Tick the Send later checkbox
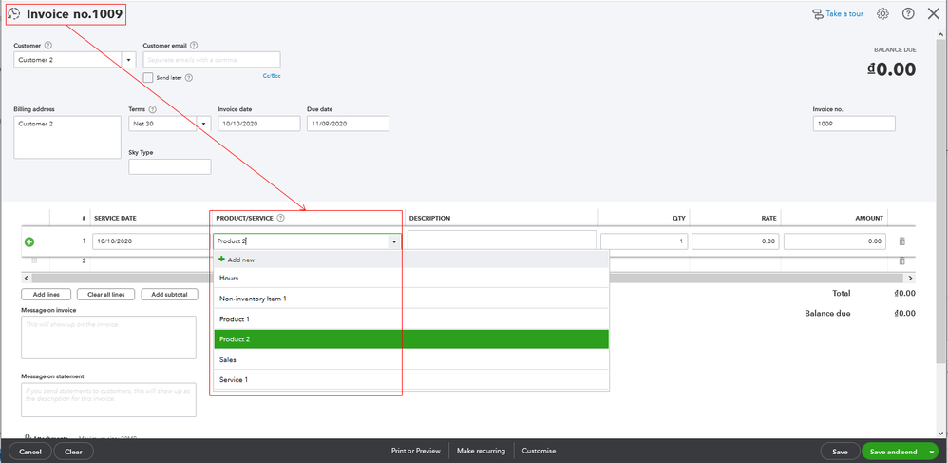The width and height of the screenshot is (948, 463). 148,77
